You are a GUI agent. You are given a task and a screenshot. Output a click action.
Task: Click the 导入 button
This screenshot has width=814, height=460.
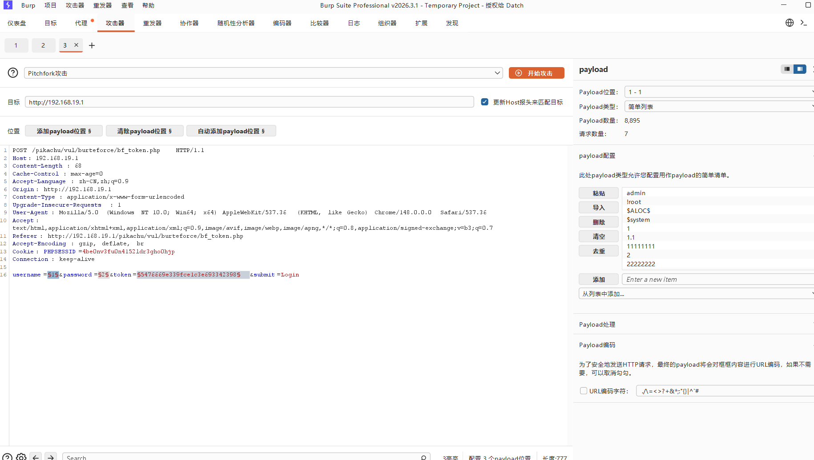tap(599, 208)
